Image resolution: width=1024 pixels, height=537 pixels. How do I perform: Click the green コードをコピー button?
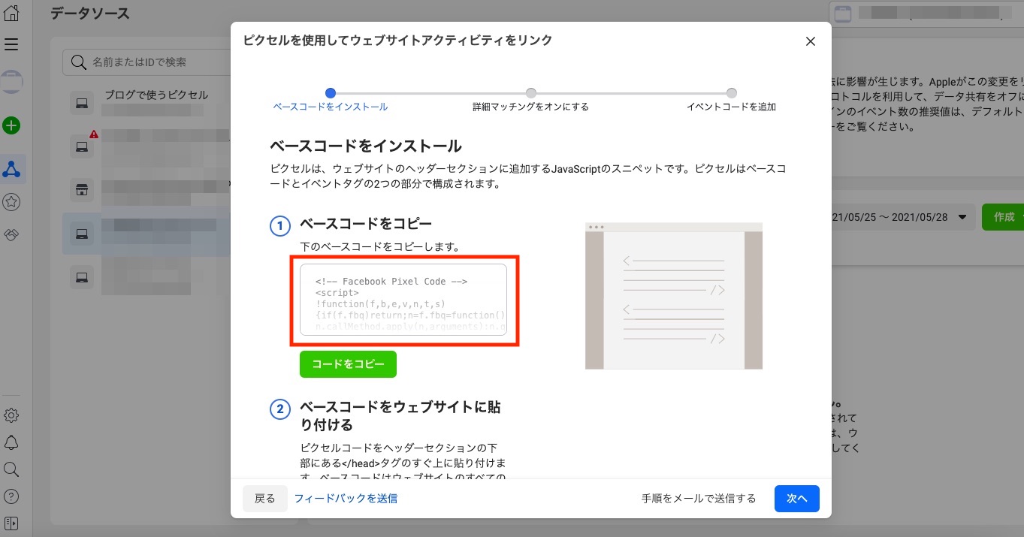(348, 364)
